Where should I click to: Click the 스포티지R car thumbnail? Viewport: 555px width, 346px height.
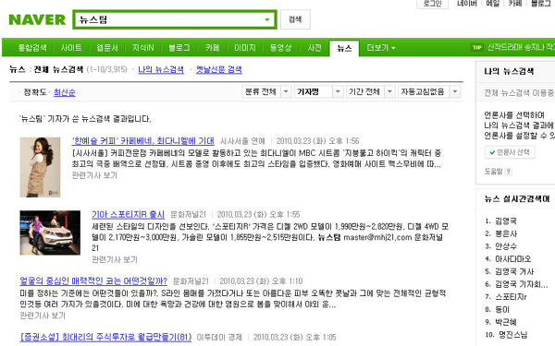(50, 233)
